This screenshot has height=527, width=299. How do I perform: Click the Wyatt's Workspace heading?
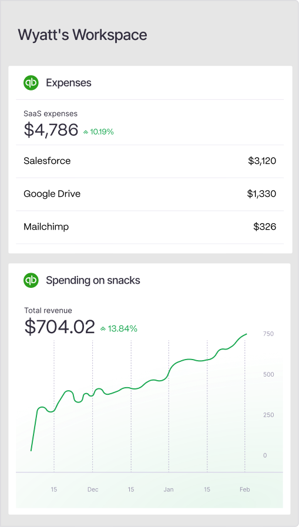pyautogui.click(x=82, y=35)
